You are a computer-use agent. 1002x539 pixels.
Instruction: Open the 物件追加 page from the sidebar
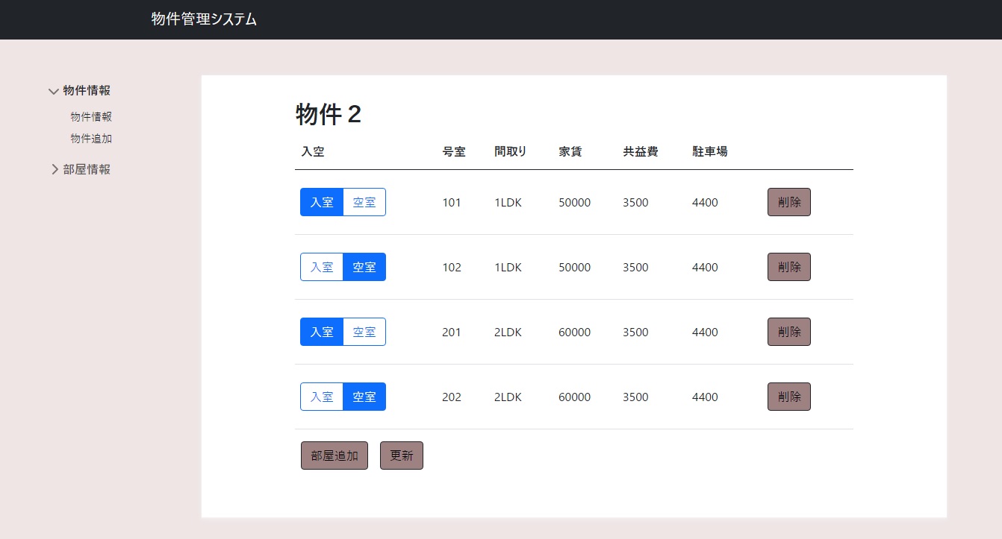pyautogui.click(x=90, y=138)
